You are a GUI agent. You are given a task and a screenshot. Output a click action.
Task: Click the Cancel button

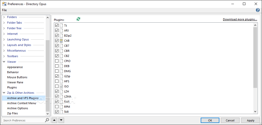(230, 120)
